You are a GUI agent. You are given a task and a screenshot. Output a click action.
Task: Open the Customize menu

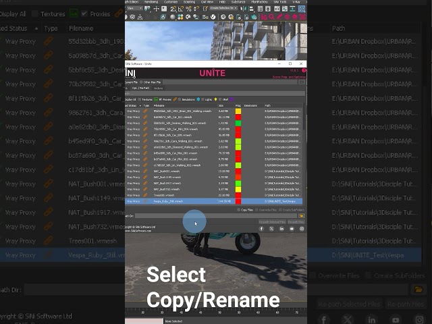(x=171, y=2)
